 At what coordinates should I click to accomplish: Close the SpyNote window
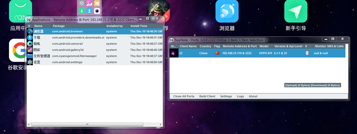pos(342,39)
